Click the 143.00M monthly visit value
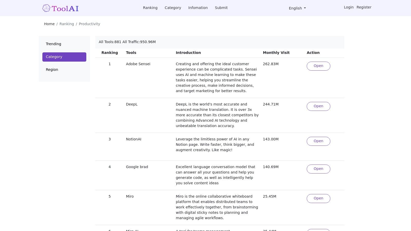Screen dimensions: 411x231 (x=271, y=139)
